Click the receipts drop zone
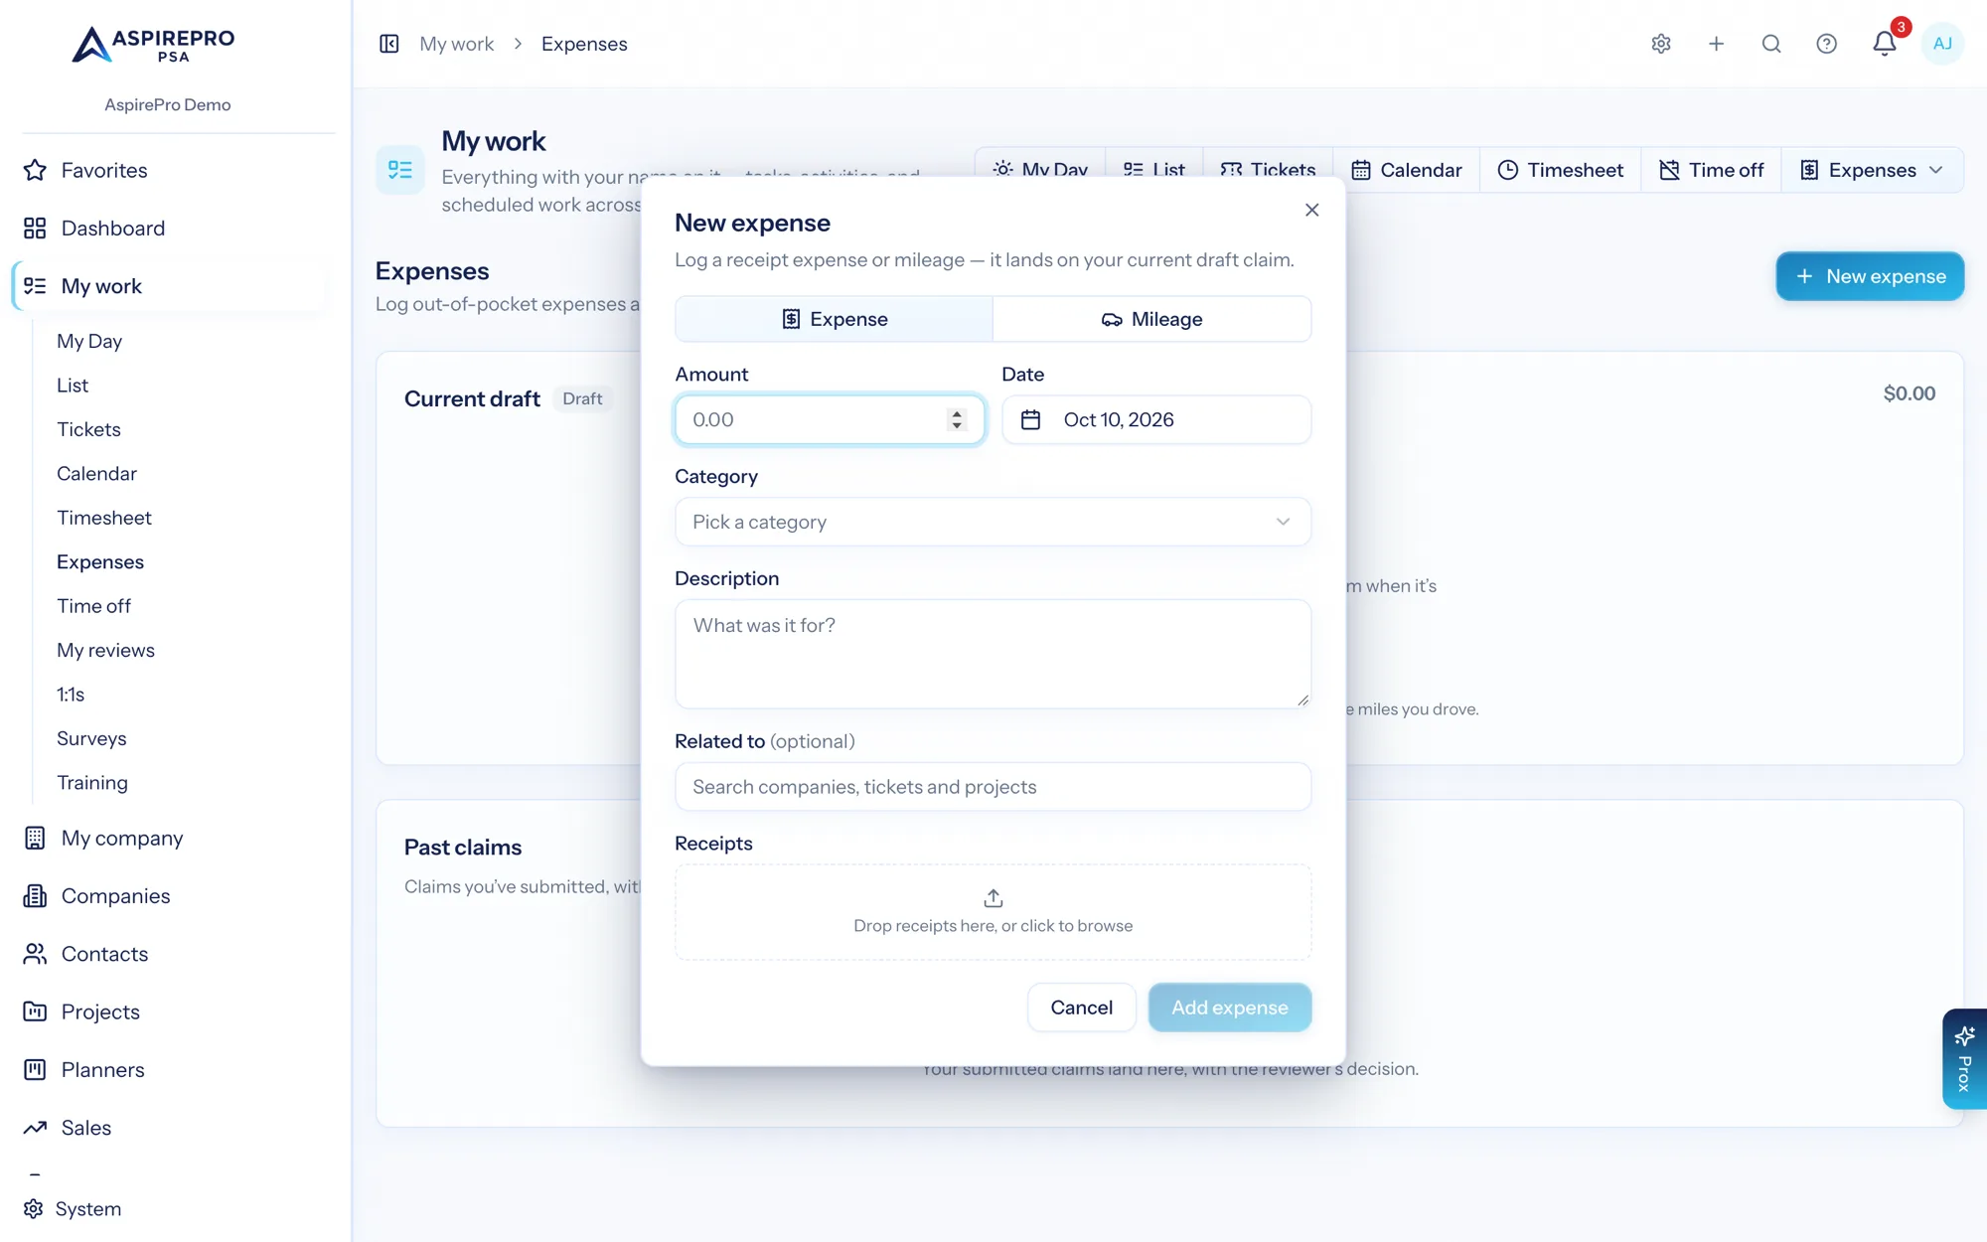 pyautogui.click(x=993, y=912)
